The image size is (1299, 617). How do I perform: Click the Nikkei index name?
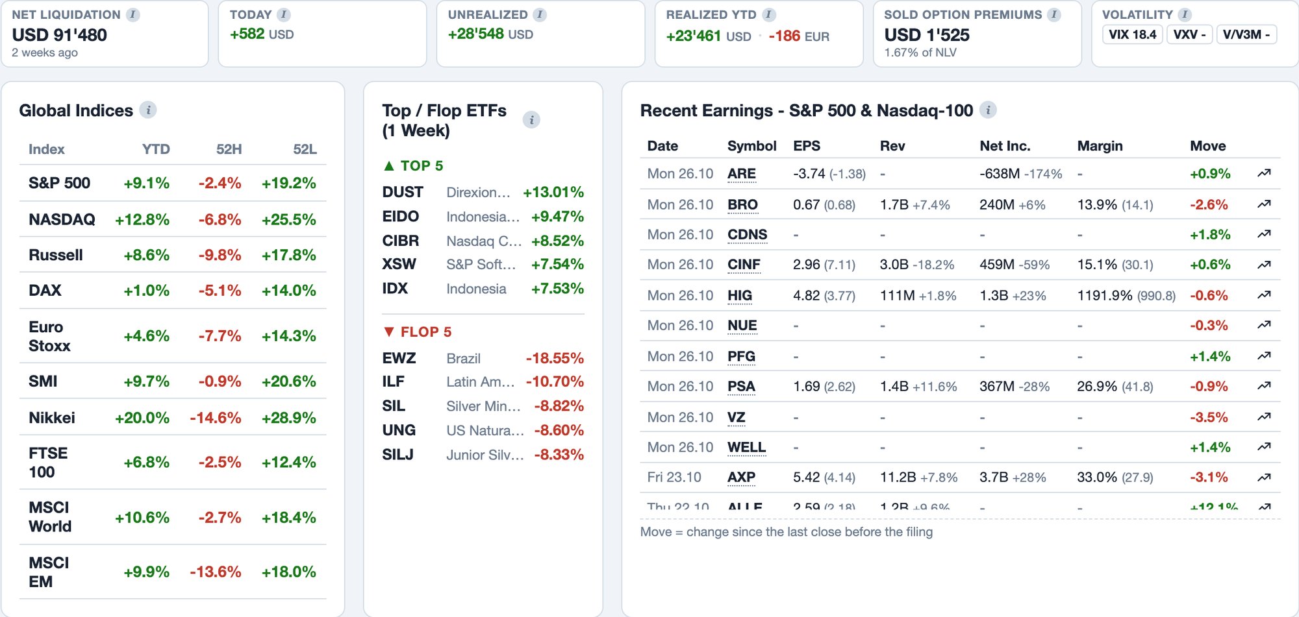pyautogui.click(x=52, y=418)
